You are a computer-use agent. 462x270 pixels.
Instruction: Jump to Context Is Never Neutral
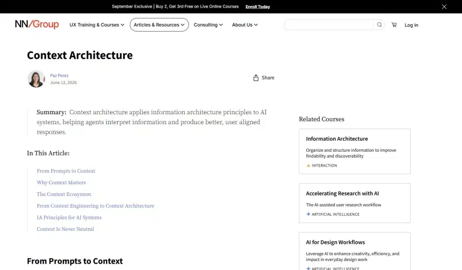click(x=65, y=229)
